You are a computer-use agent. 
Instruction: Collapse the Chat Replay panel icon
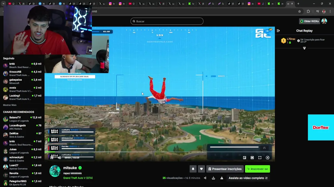[x=278, y=31]
